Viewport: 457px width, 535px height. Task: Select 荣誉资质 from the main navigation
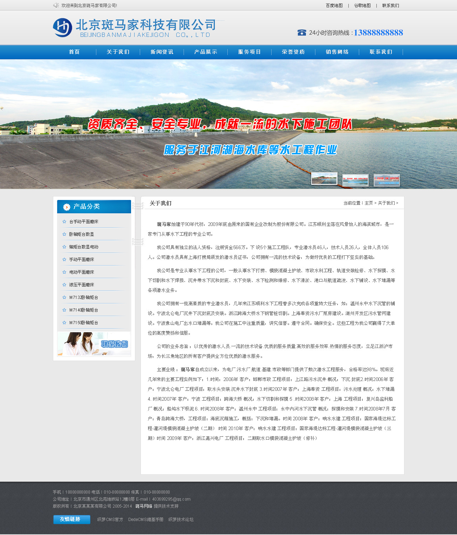pyautogui.click(x=293, y=52)
